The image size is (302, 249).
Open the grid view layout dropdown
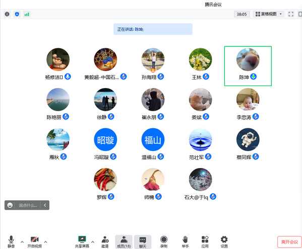pyautogui.click(x=269, y=14)
